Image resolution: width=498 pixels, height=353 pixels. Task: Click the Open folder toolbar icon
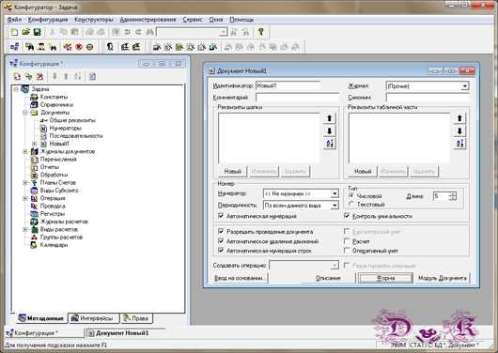25,32
